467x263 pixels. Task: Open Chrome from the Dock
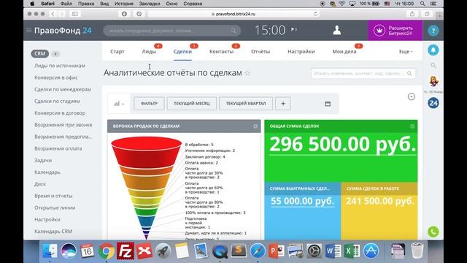[x=107, y=251]
